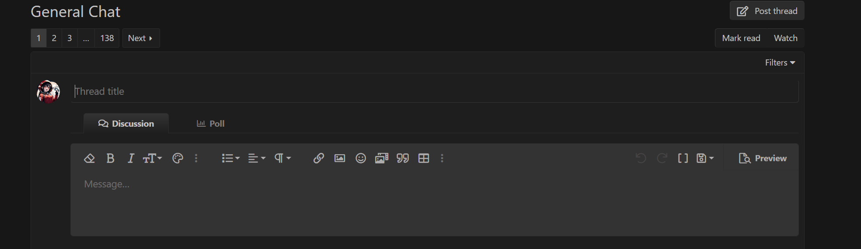
Task: Click the eraser Remove formatting icon
Action: pyautogui.click(x=89, y=158)
